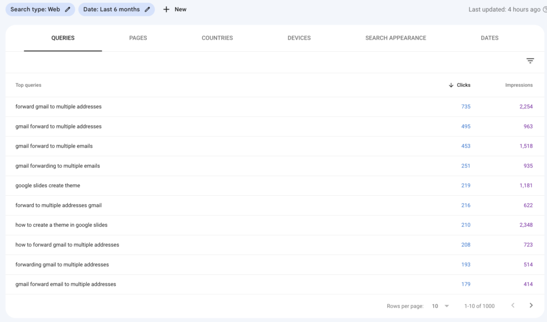Open the table filter icon
Image resolution: width=547 pixels, height=322 pixels.
click(530, 60)
